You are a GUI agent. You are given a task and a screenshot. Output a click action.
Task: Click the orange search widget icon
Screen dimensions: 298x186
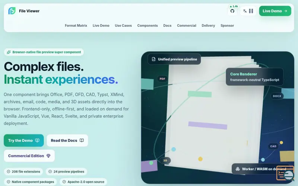click(x=285, y=173)
